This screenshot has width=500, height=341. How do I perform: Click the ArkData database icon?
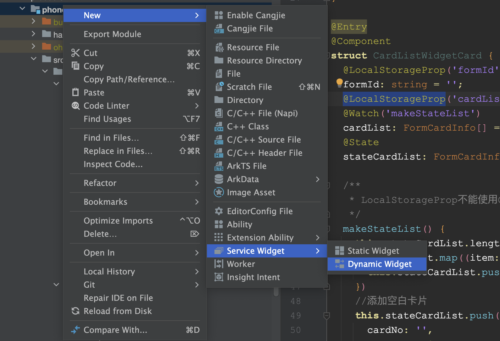(219, 179)
